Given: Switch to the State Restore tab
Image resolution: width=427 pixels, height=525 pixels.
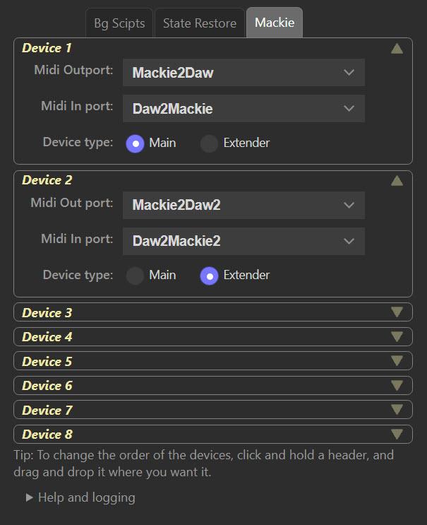Looking at the screenshot, I should click(199, 23).
